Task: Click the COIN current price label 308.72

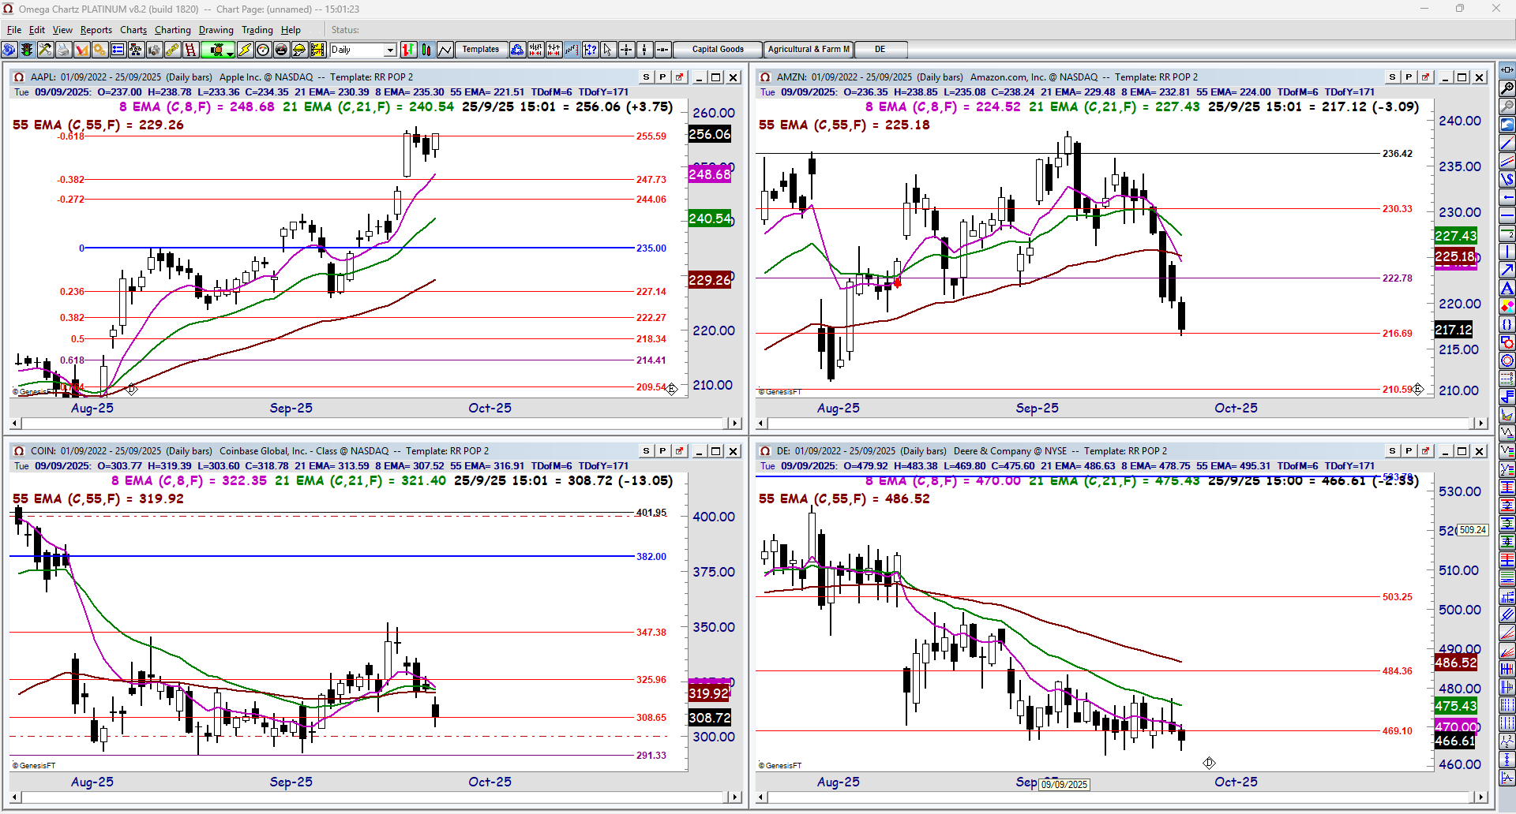Action: pos(710,719)
